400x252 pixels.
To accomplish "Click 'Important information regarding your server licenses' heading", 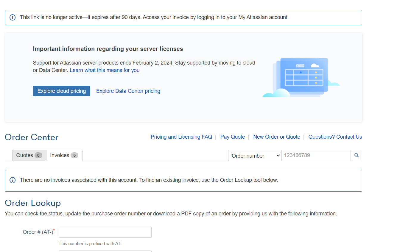I will coord(108,49).
